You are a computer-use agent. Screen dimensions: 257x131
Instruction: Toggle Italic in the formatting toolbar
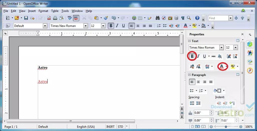tap(117, 26)
